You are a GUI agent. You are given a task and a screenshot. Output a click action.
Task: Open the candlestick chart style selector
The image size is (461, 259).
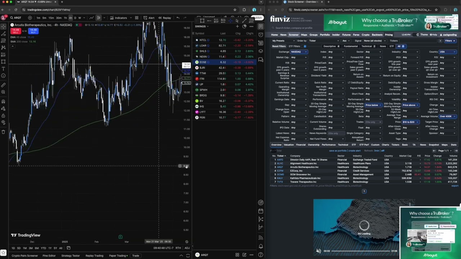pyautogui.click(x=98, y=18)
